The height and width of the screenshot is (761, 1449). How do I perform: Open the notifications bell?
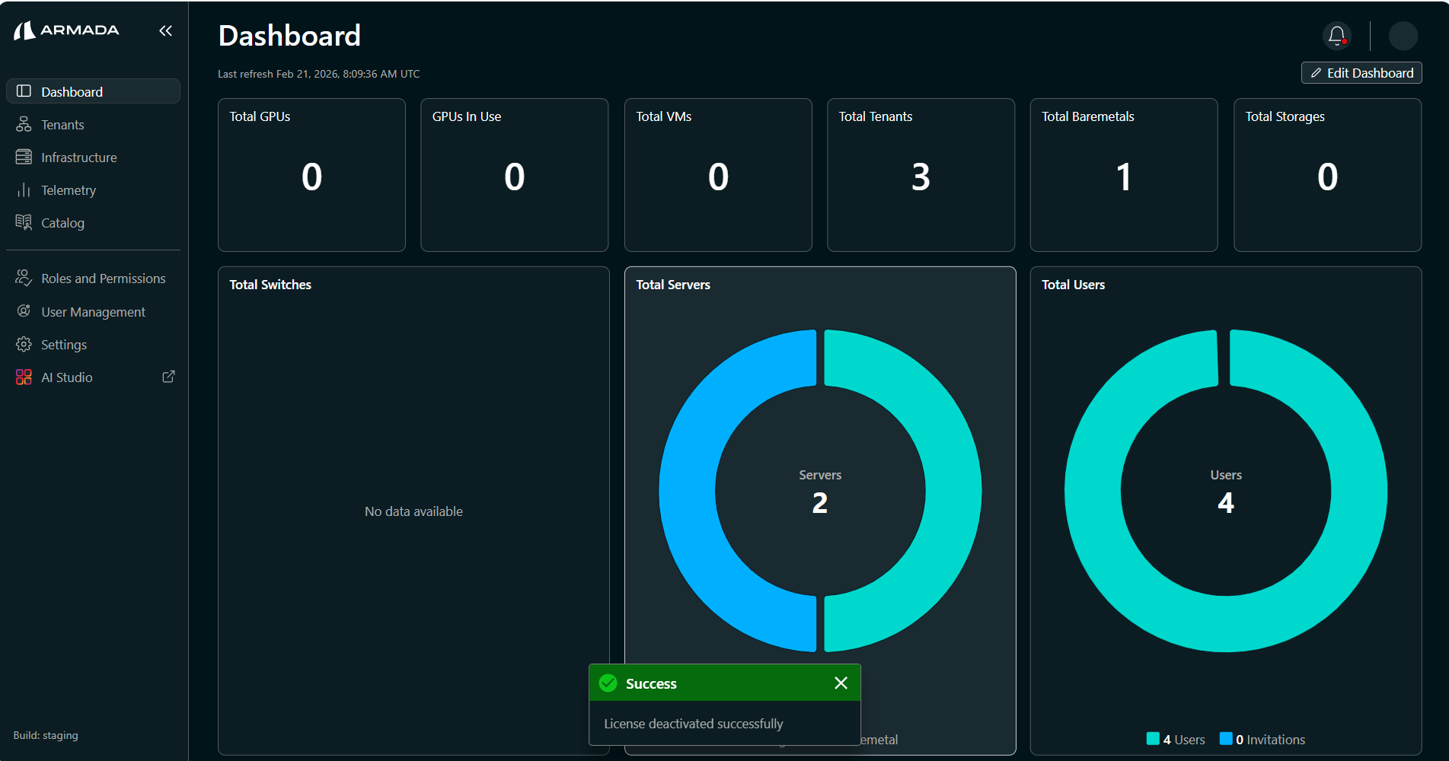(1336, 35)
